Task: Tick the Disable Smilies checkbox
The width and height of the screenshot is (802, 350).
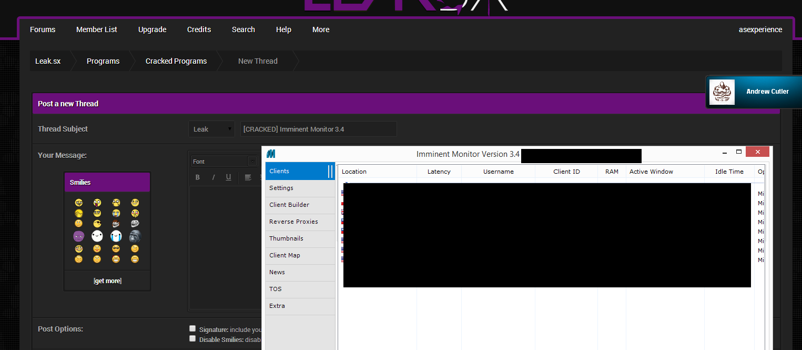Action: 192,338
